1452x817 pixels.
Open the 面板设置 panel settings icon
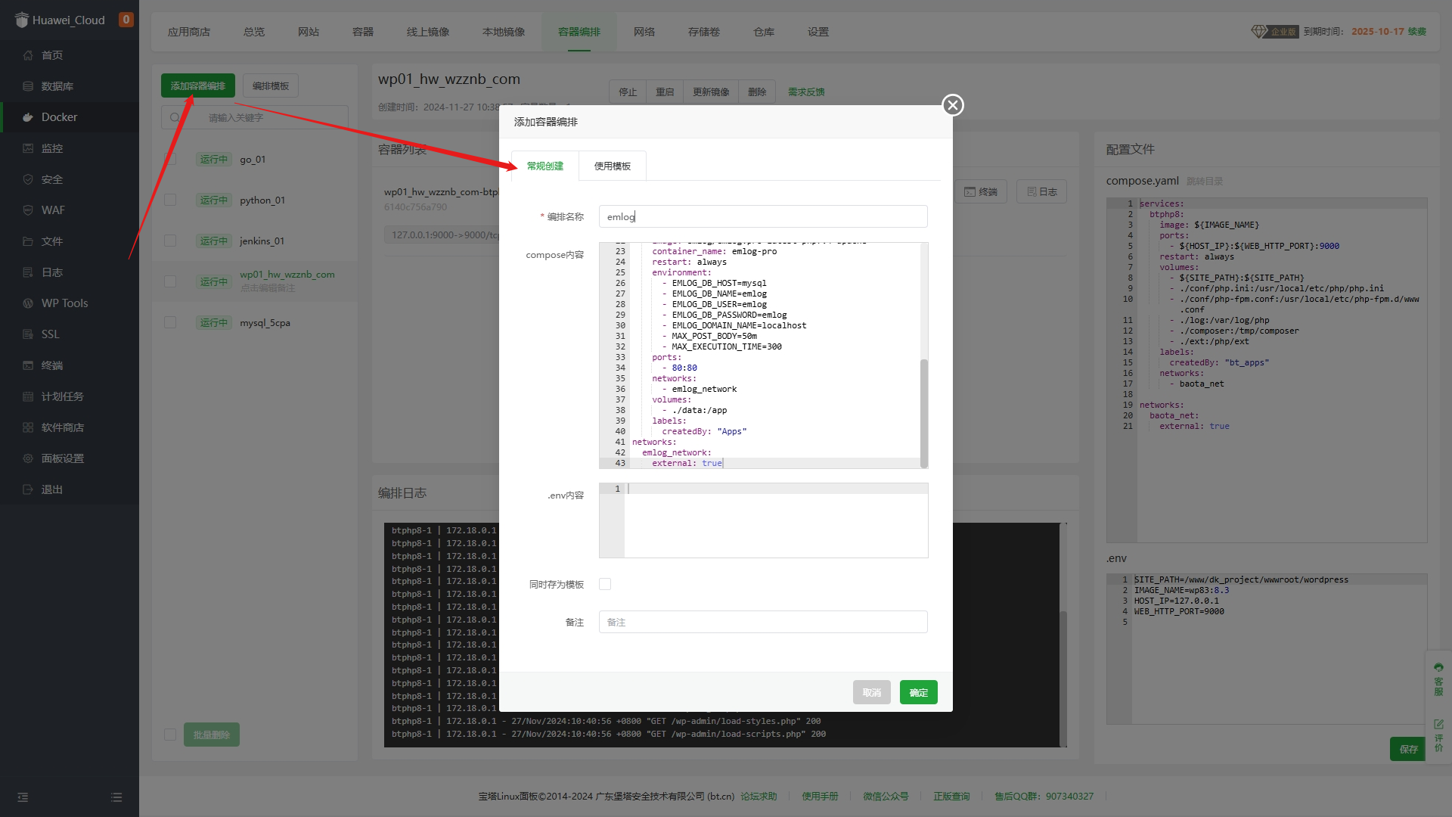point(28,458)
